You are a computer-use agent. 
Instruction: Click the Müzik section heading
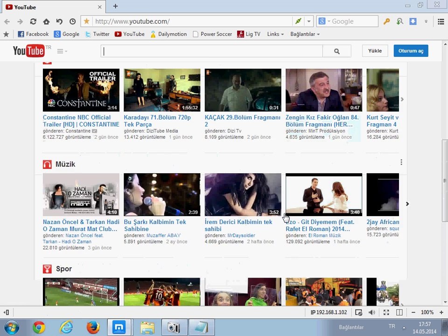point(65,164)
